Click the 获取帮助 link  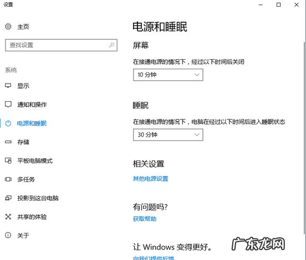[145, 219]
